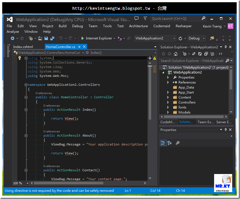This screenshot has width=240, height=199.
Task: Switch to the Team Explorer tab
Action: [205, 122]
